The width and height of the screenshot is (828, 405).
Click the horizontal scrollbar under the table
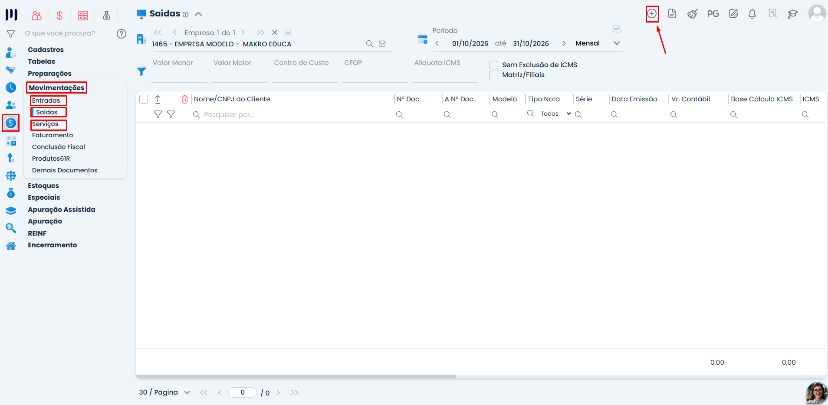296,376
